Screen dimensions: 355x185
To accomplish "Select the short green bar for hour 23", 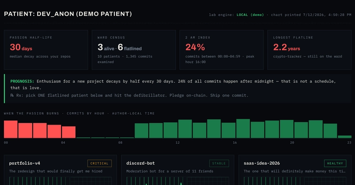I will 344,137.
